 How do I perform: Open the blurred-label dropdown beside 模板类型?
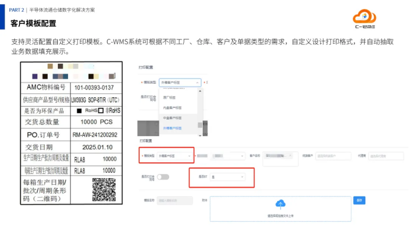[228, 156]
